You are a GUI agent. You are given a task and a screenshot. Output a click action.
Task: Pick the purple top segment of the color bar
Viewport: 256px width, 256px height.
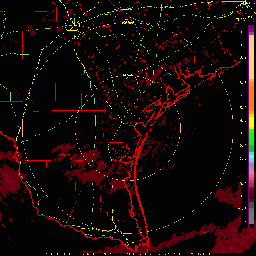pyautogui.click(x=251, y=28)
